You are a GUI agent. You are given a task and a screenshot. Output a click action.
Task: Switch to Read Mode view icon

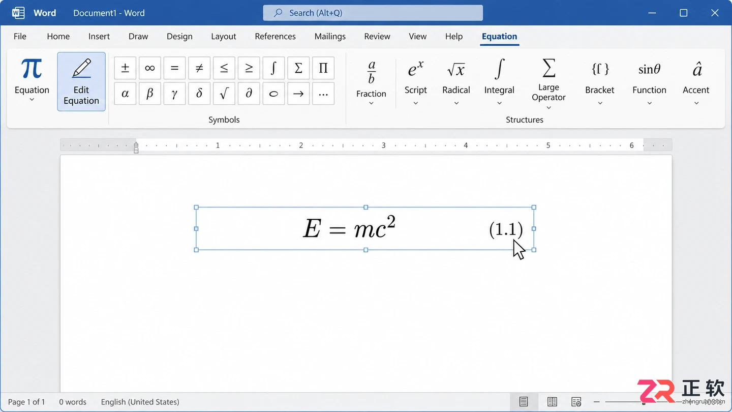click(552, 402)
